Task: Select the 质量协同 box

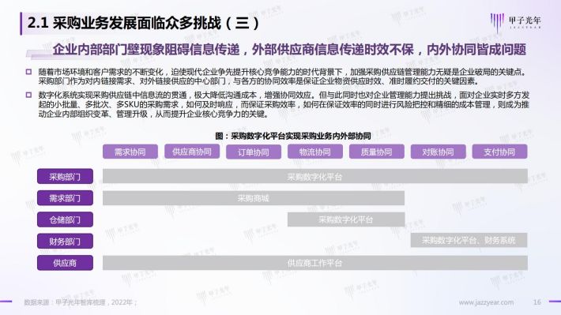Action: click(x=376, y=152)
